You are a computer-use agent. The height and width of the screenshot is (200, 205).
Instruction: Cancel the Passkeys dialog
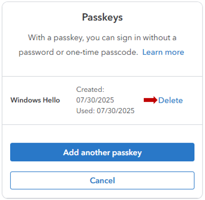coord(102,180)
